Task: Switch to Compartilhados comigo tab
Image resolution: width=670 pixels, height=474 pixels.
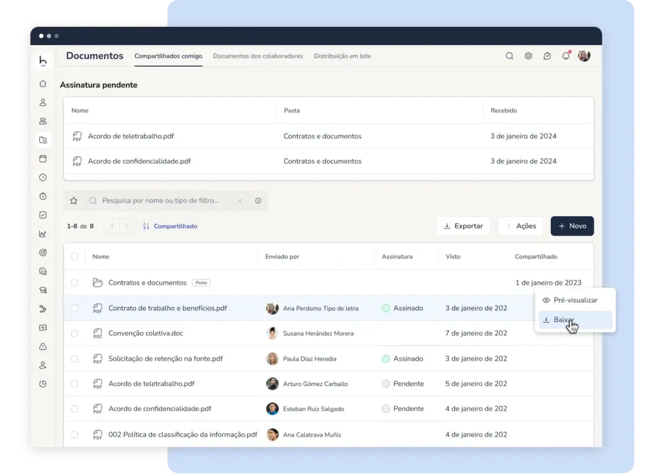Action: click(x=168, y=56)
